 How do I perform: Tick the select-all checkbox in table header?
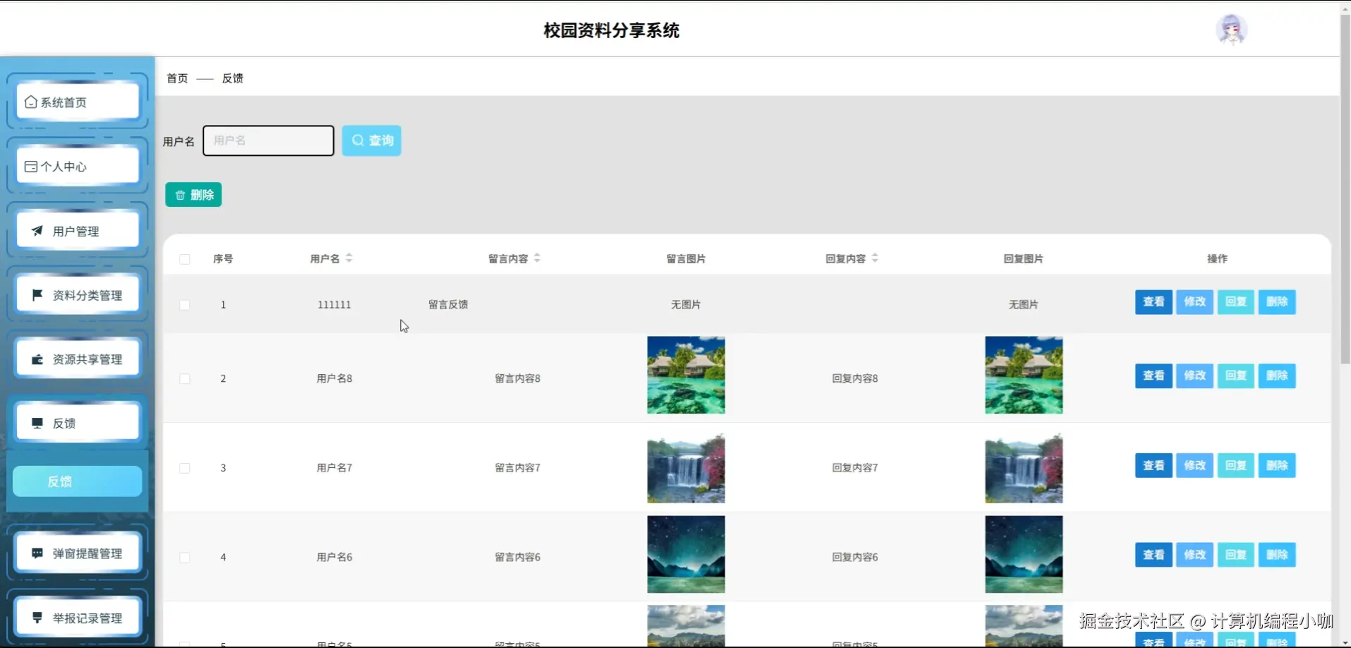pos(185,259)
